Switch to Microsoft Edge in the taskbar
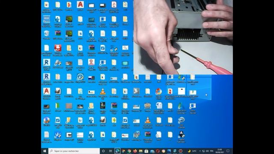 click(117, 151)
